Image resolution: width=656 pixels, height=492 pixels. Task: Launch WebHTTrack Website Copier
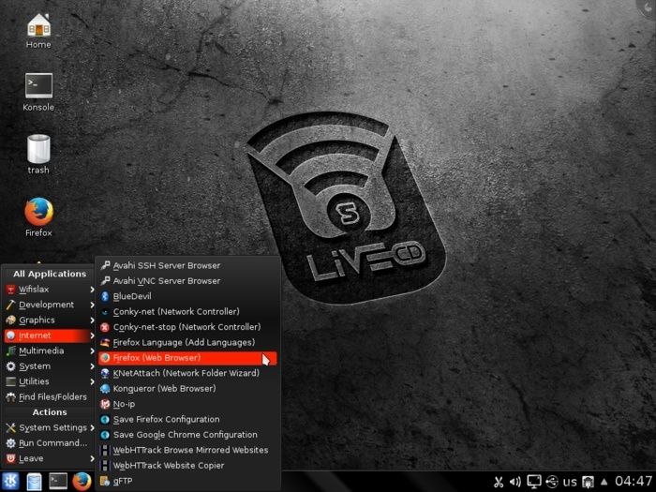[x=187, y=466]
